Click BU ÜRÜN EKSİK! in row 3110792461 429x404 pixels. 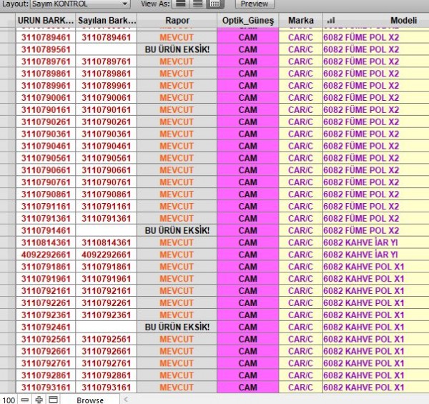177,327
